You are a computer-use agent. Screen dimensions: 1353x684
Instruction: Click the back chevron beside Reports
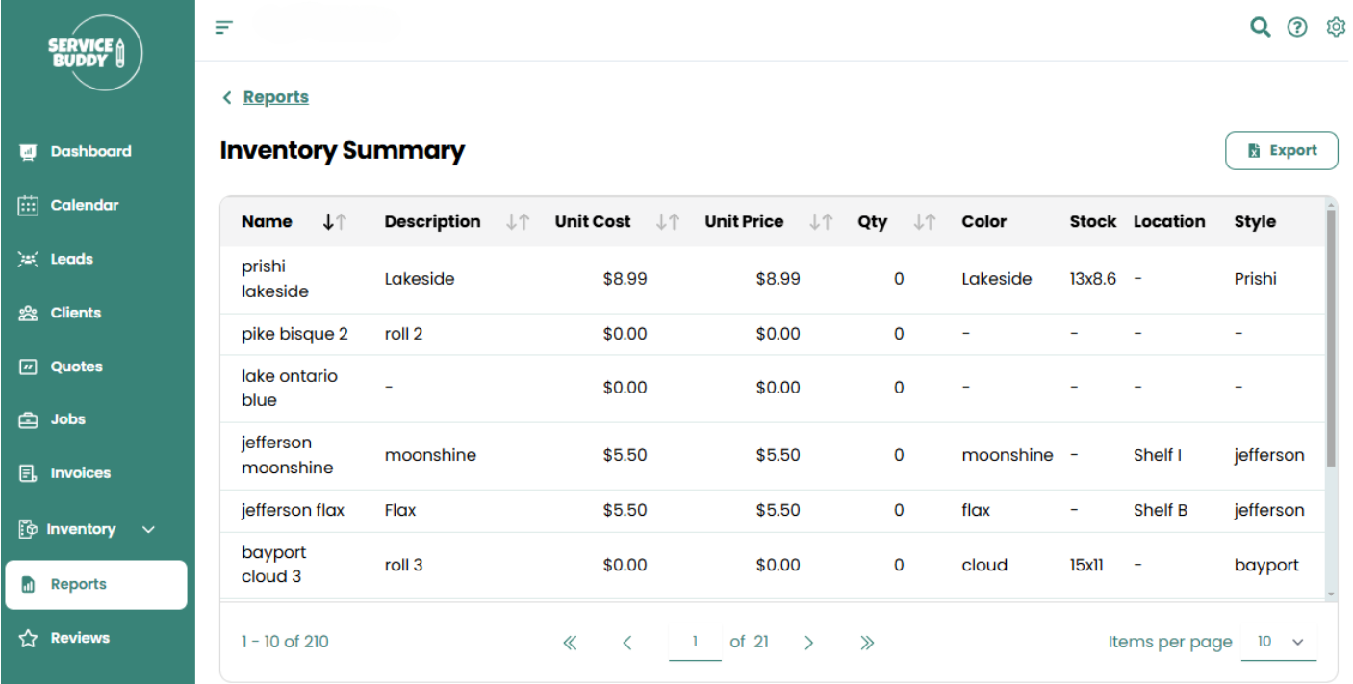(227, 97)
